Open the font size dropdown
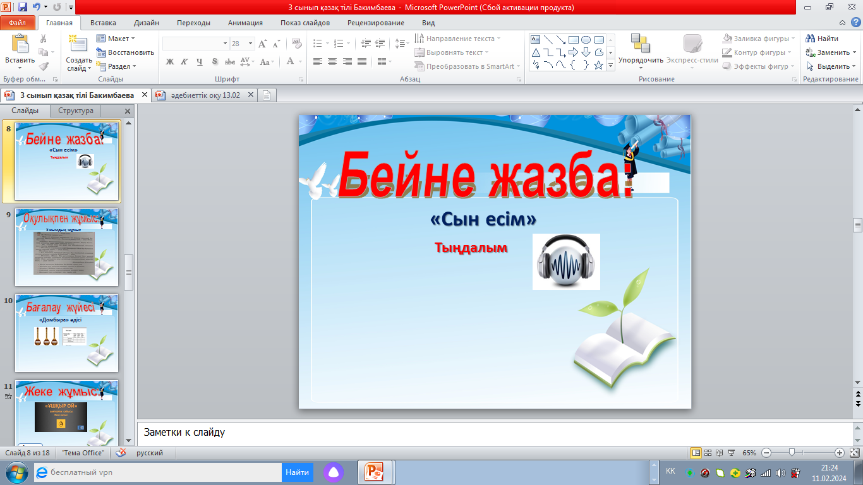The image size is (863, 485). (251, 44)
